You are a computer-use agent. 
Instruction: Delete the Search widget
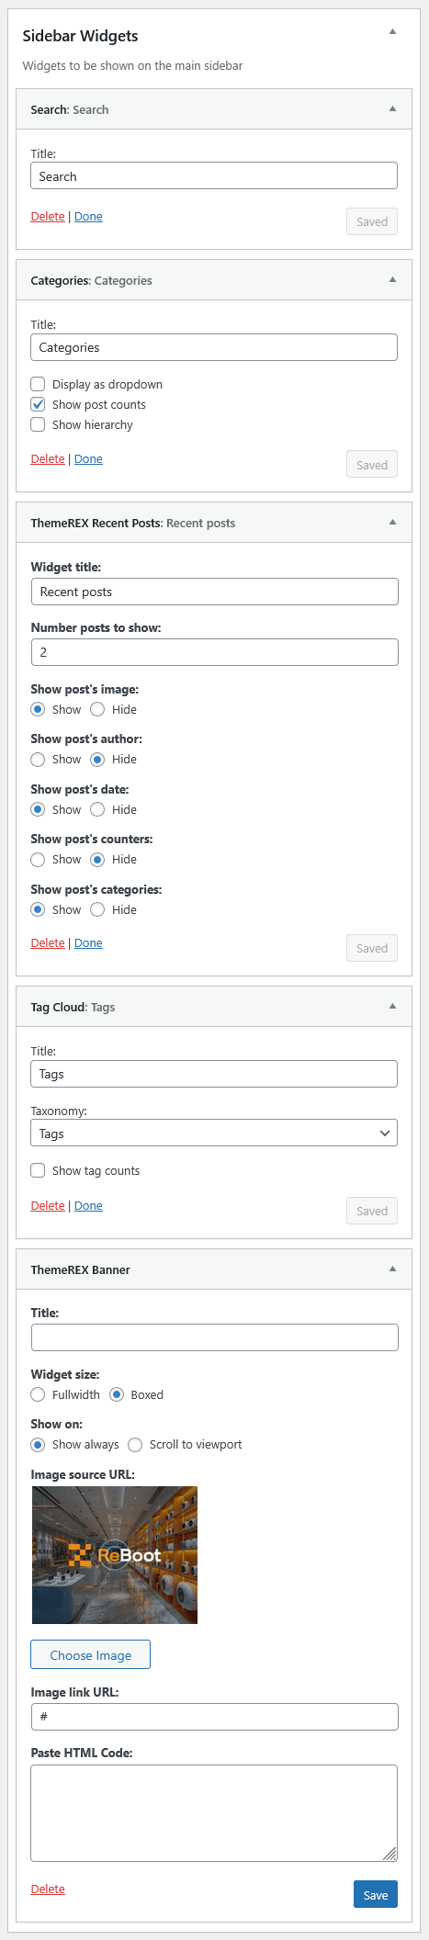click(x=48, y=216)
